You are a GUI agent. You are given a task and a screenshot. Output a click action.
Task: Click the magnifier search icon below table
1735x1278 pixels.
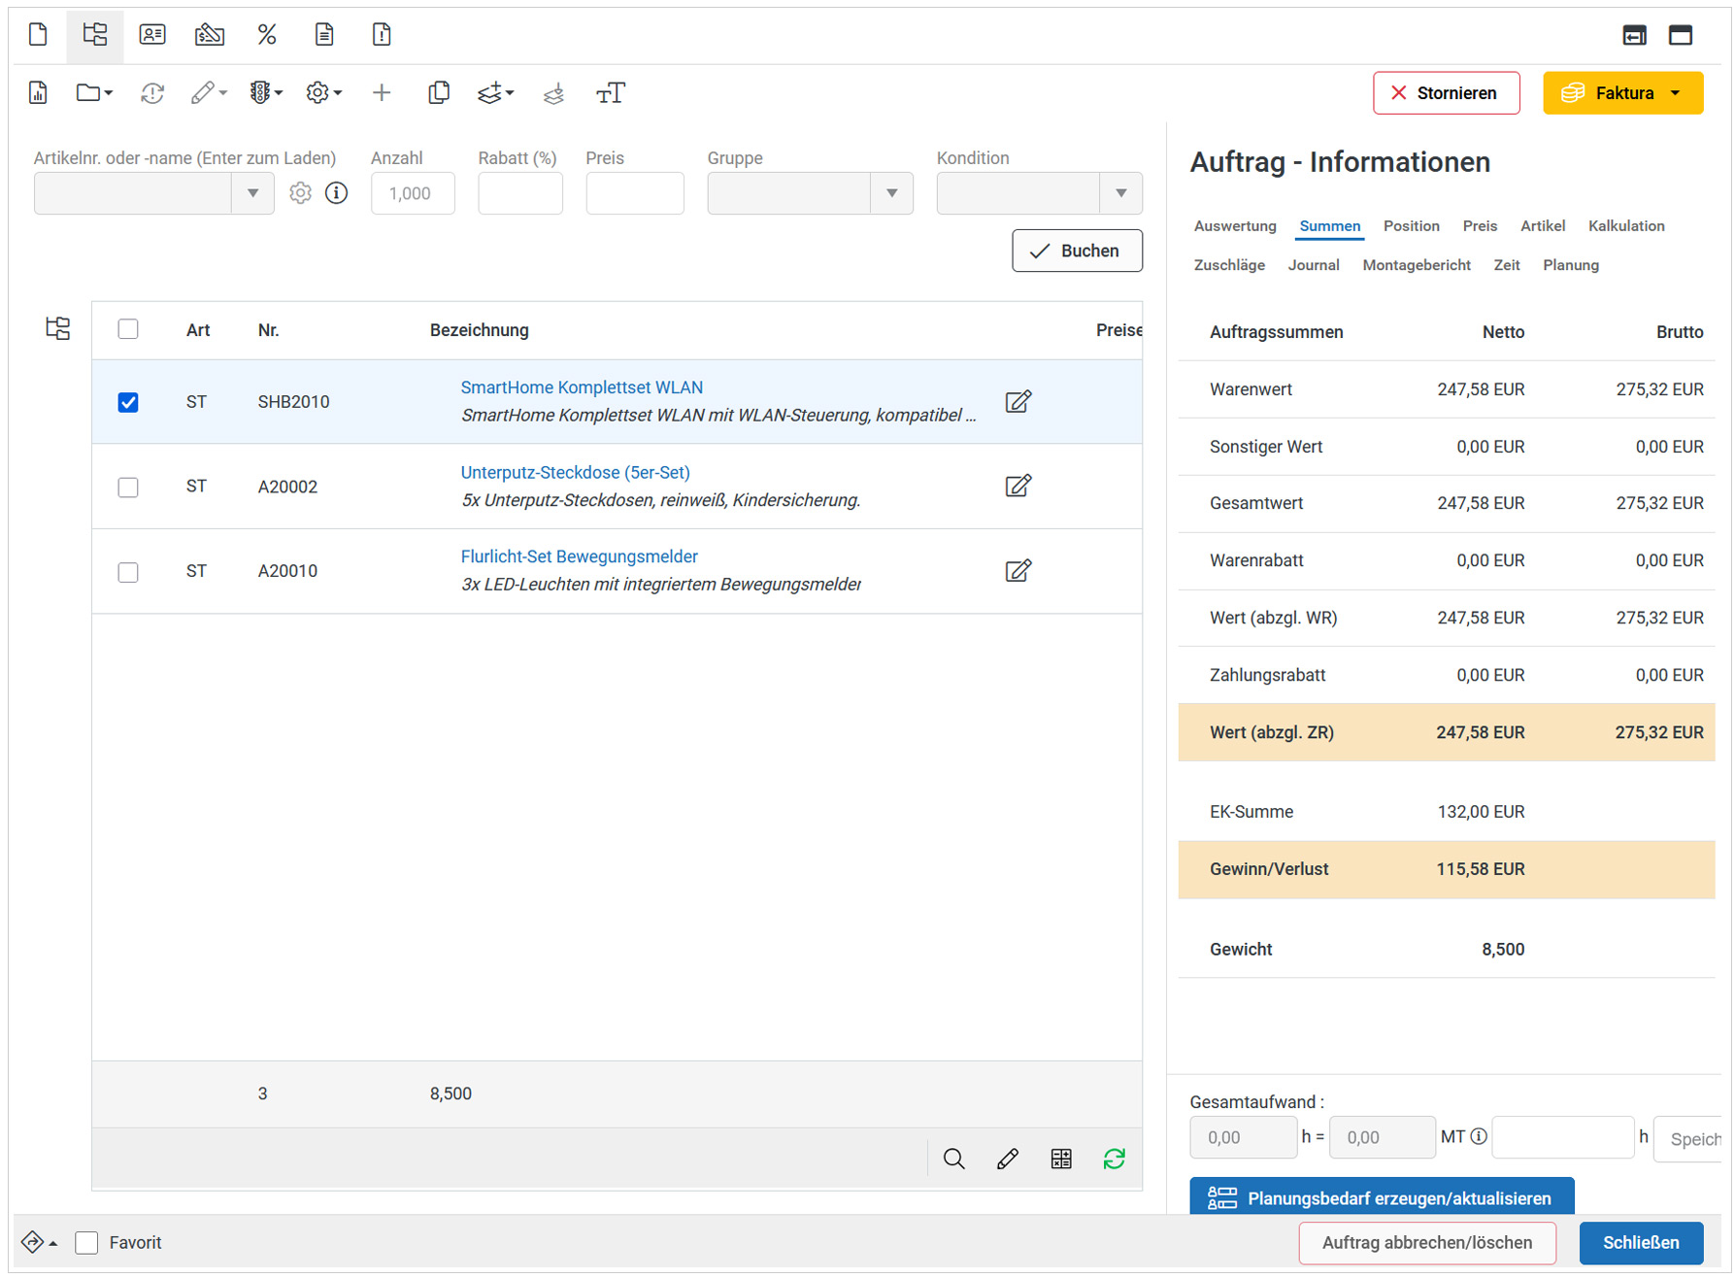(953, 1159)
